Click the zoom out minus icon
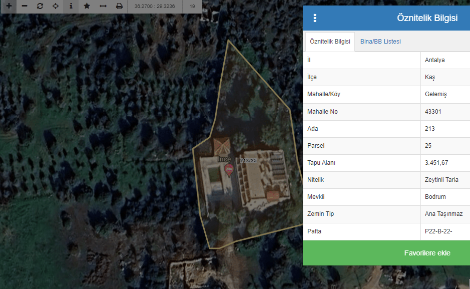The width and height of the screenshot is (470, 289). click(x=24, y=7)
